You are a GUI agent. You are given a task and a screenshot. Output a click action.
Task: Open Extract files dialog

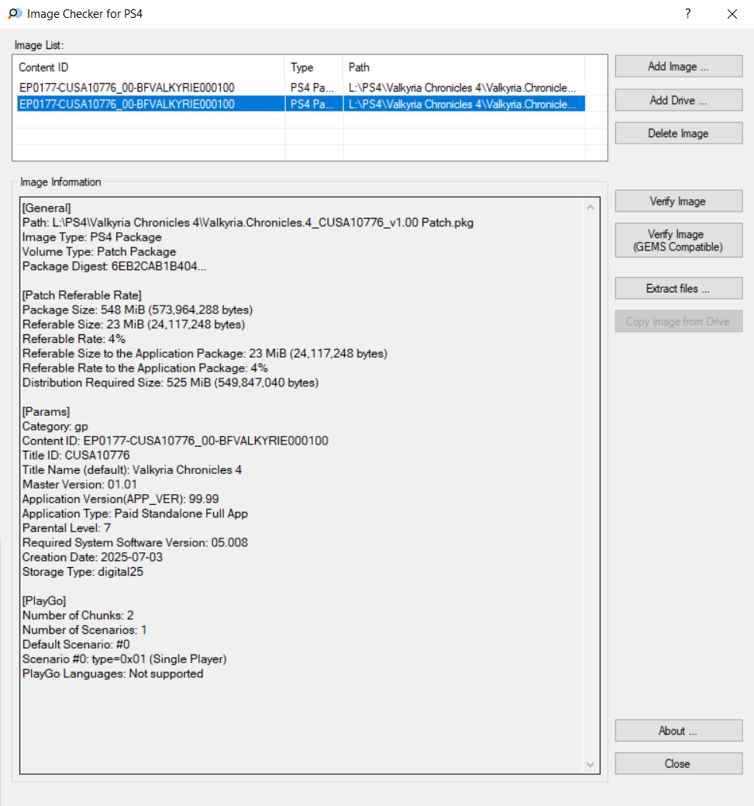click(679, 289)
